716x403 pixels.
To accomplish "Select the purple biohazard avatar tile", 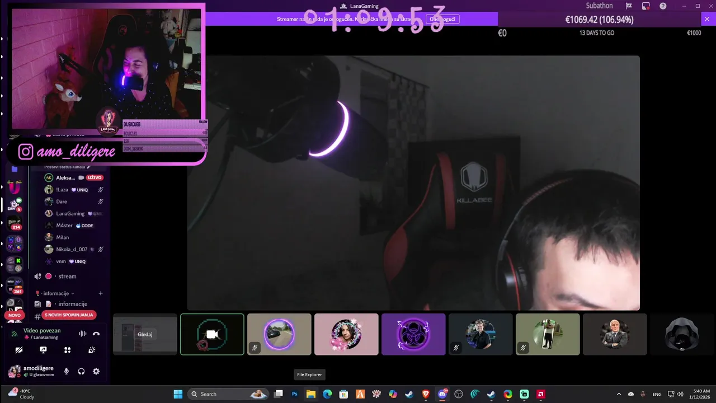I will (x=413, y=334).
